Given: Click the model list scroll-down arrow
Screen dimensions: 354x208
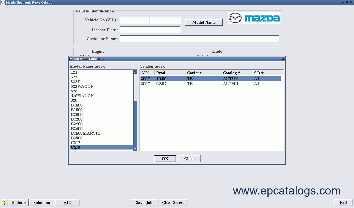Looking at the screenshot, I should (135, 149).
